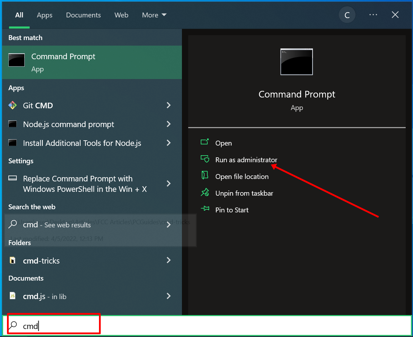Expand the Git CMD result chevron

168,105
